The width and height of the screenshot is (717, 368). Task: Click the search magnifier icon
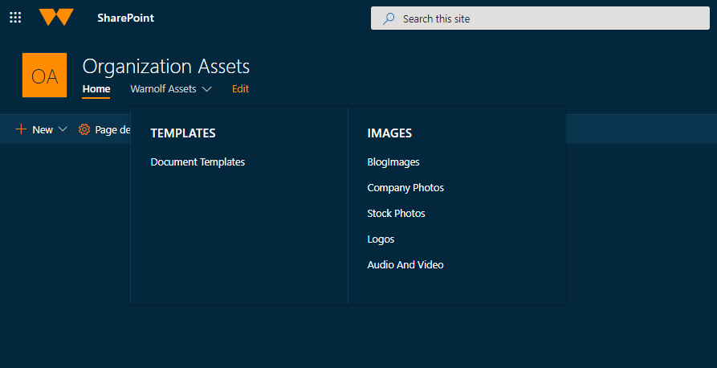[x=389, y=18]
